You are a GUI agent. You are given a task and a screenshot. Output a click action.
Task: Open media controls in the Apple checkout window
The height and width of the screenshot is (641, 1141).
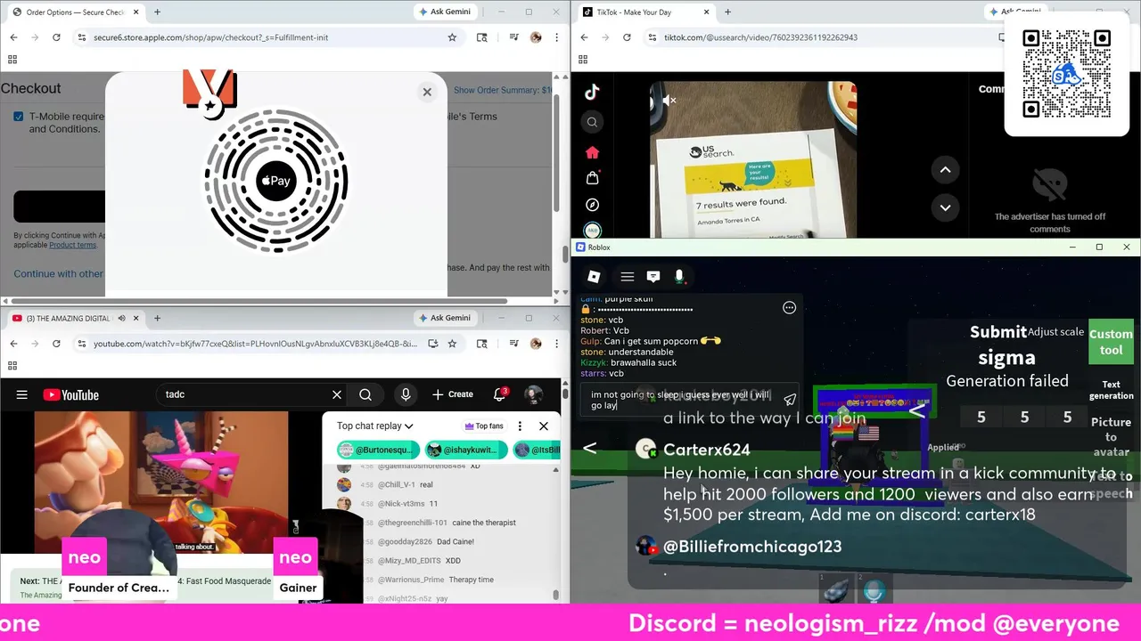514,37
